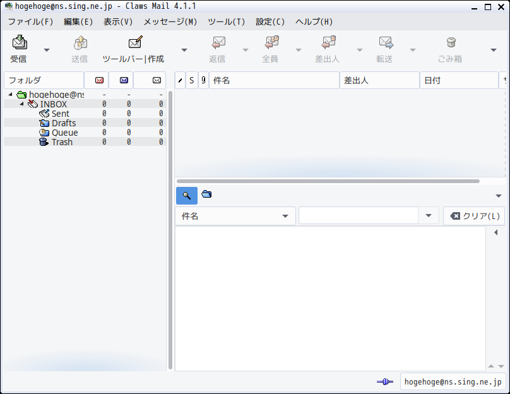
Task: Collapse the INBOX subfolder tree arrow
Action: 22,104
